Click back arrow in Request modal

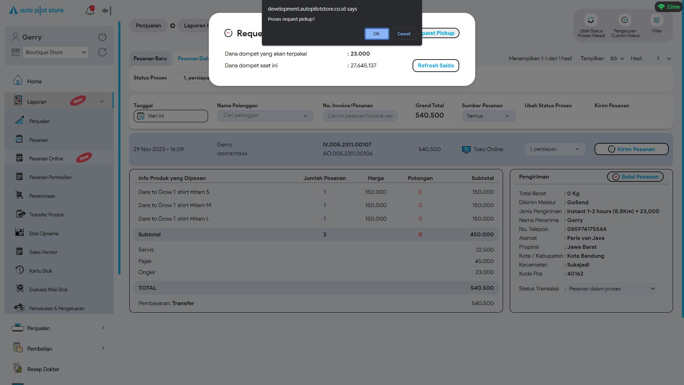[x=228, y=33]
